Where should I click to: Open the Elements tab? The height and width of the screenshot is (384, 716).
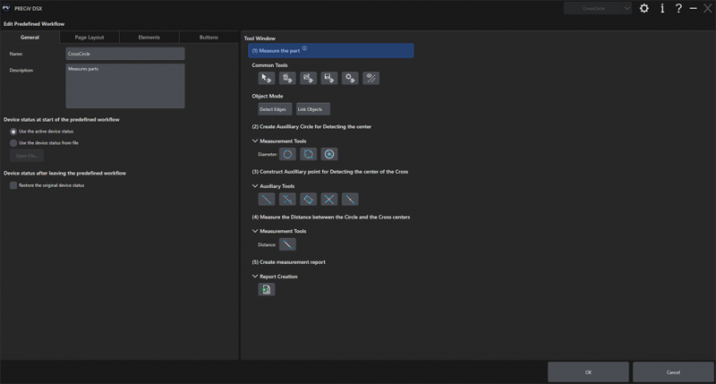(149, 38)
